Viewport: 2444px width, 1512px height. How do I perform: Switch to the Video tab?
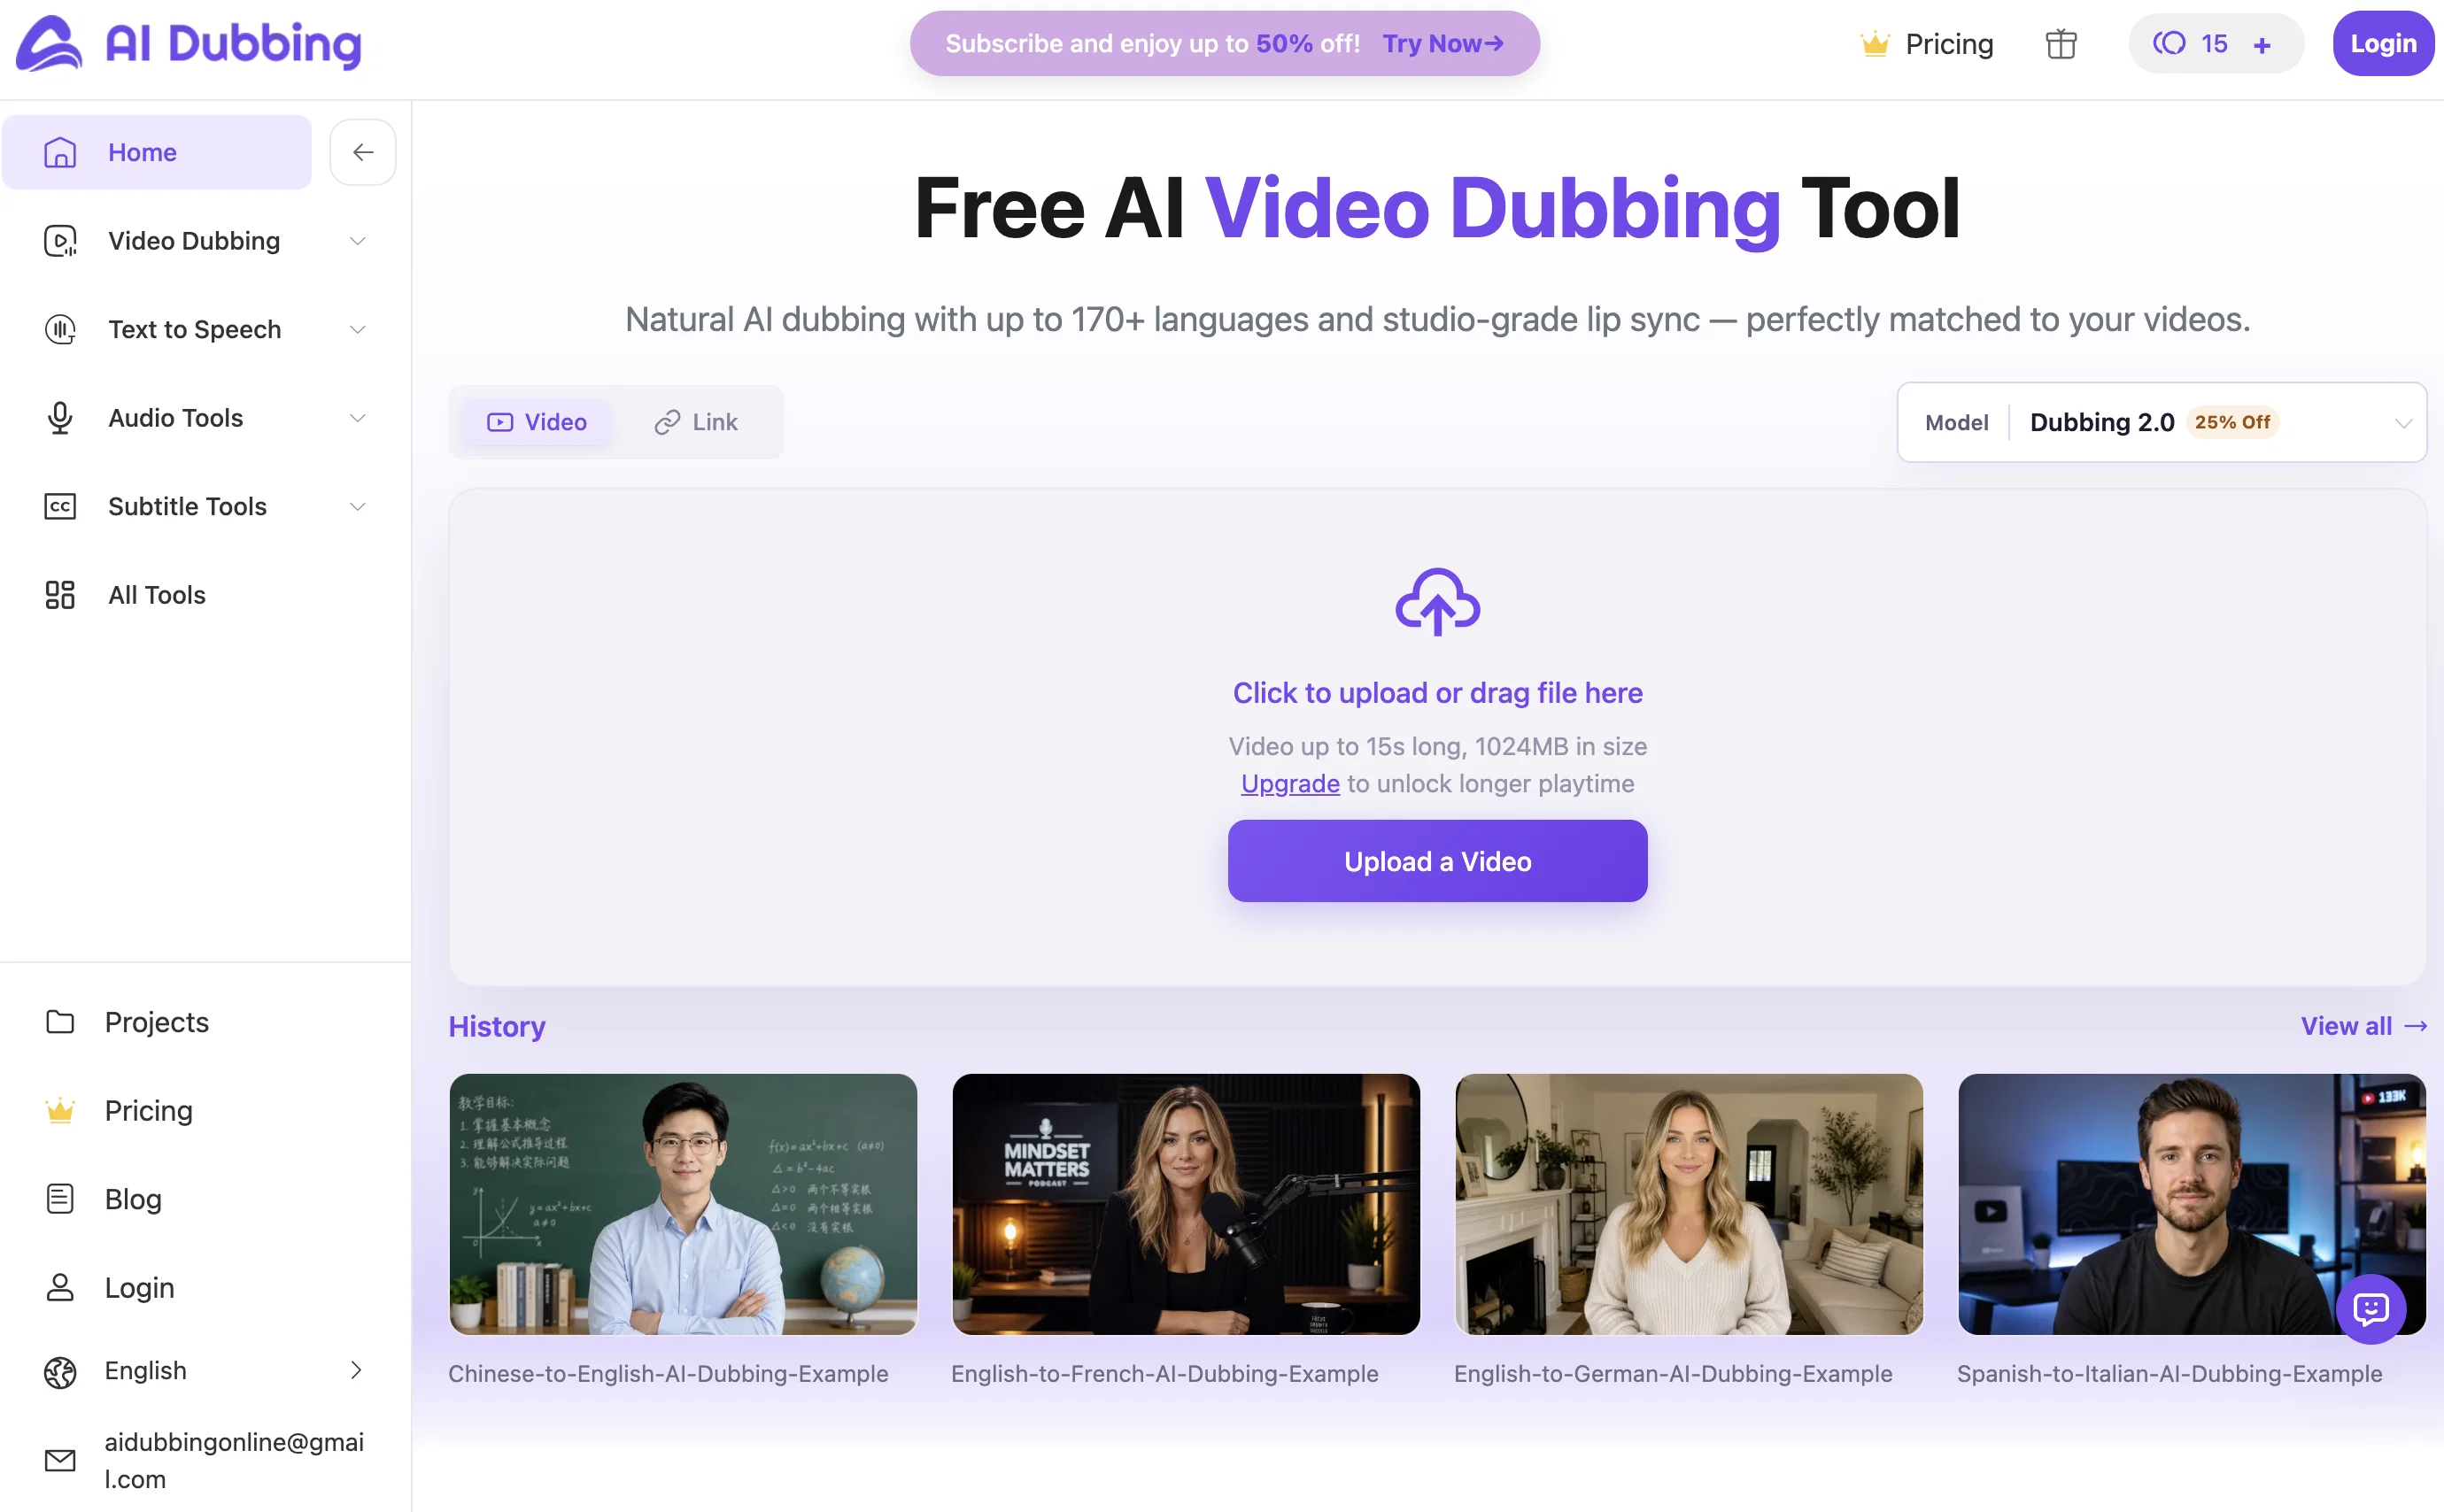tap(537, 422)
